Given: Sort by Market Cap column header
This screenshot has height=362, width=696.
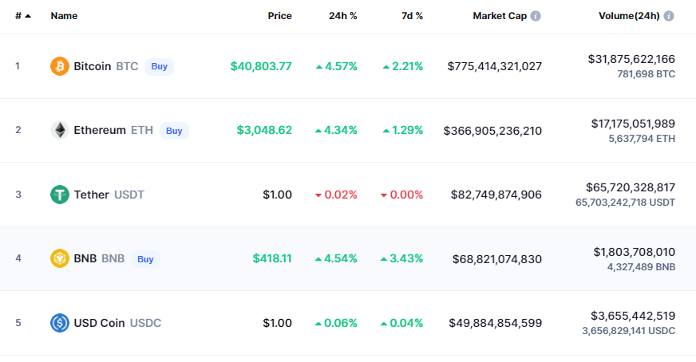Looking at the screenshot, I should pyautogui.click(x=500, y=16).
